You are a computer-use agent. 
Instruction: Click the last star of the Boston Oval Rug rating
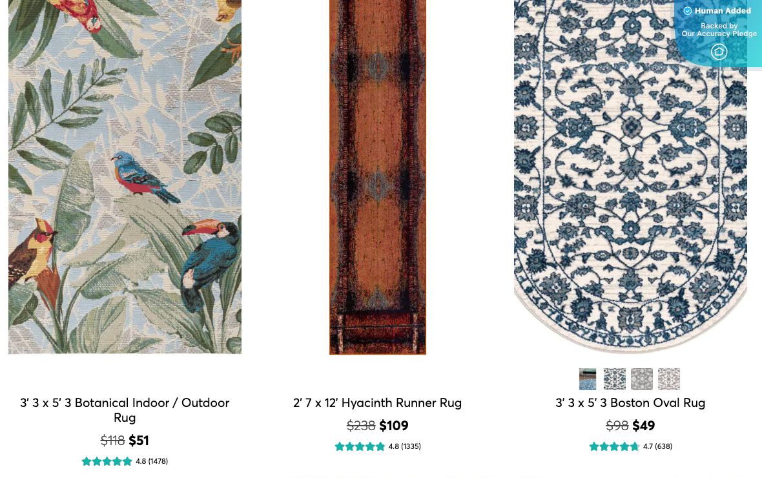[x=635, y=446]
